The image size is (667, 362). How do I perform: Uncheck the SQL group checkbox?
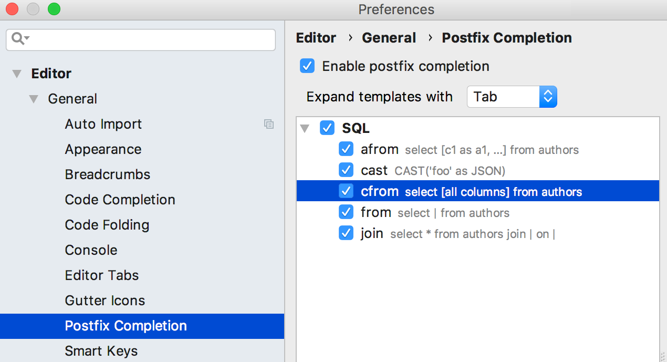[x=327, y=128]
